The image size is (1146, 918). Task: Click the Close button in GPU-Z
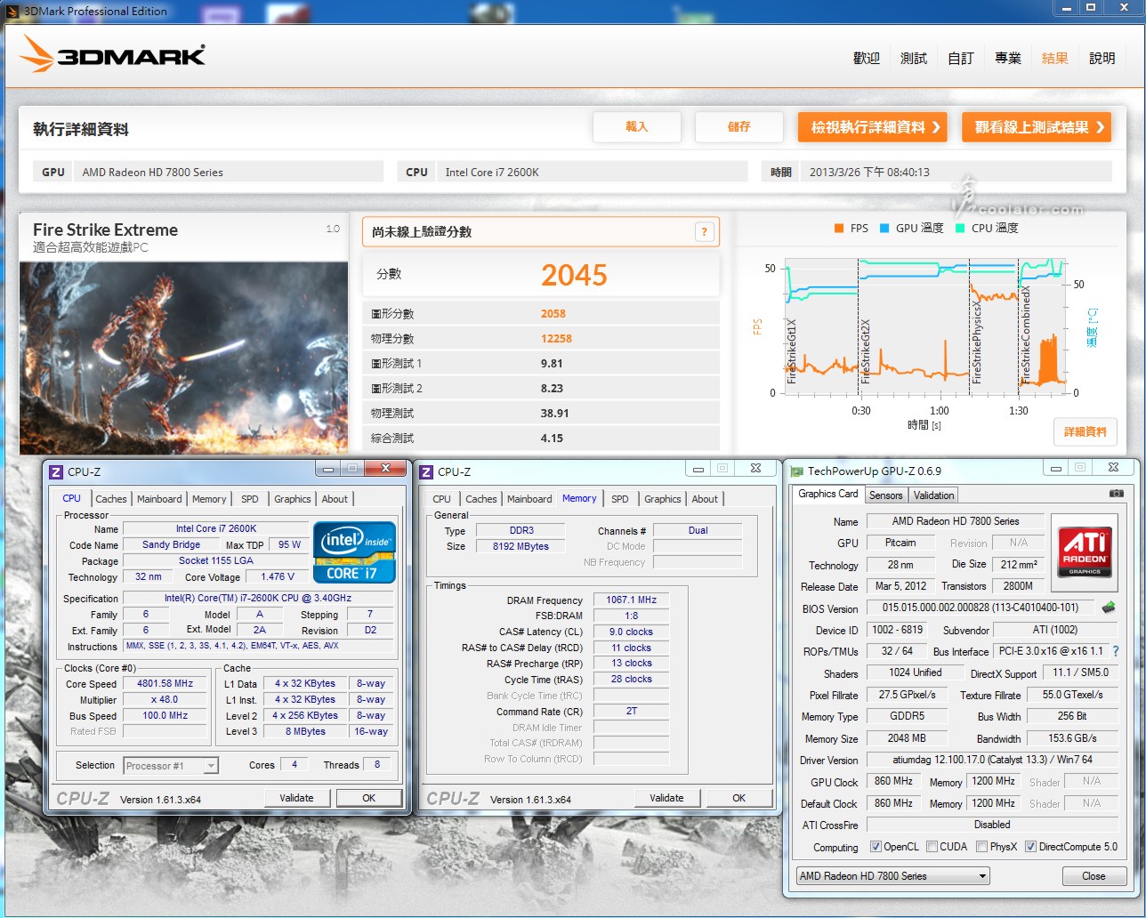pyautogui.click(x=1094, y=876)
